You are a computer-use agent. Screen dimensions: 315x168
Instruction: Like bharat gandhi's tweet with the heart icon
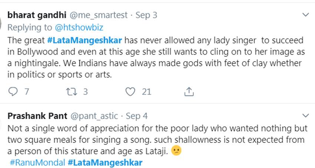130,91
